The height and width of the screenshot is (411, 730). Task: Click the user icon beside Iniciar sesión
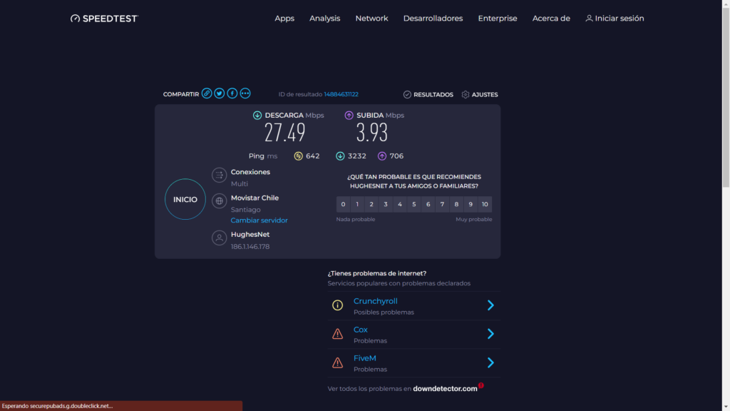pyautogui.click(x=589, y=19)
